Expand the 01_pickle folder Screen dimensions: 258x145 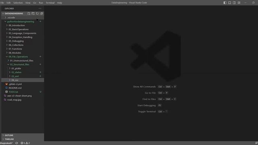point(23,68)
